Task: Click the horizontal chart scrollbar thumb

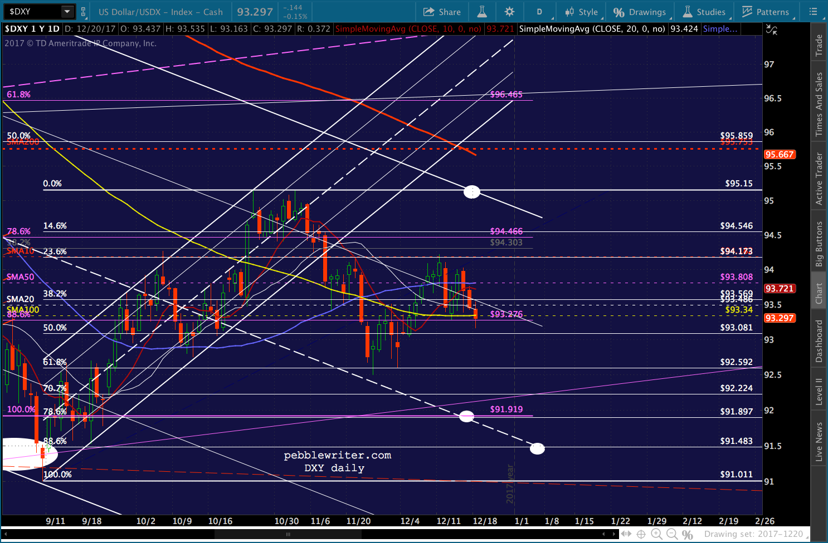Action: (x=288, y=534)
